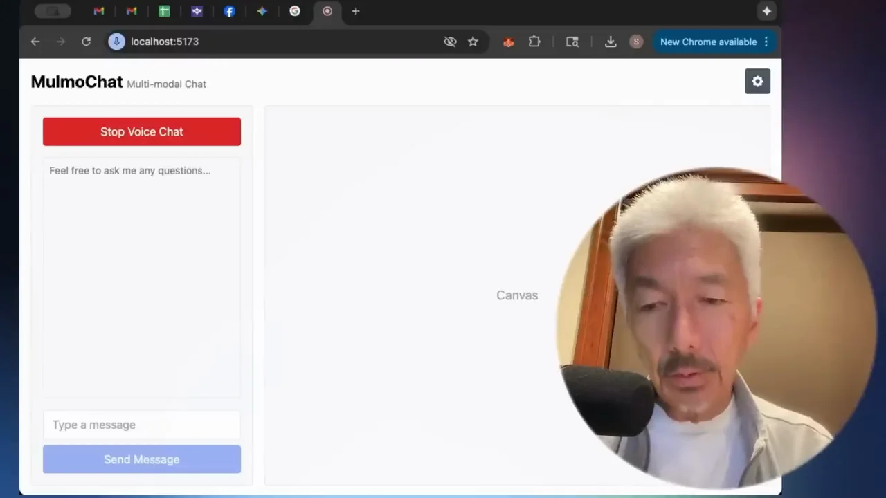Screen dimensions: 886x498
Task: Click the Canvas placeholder text
Action: 517,295
